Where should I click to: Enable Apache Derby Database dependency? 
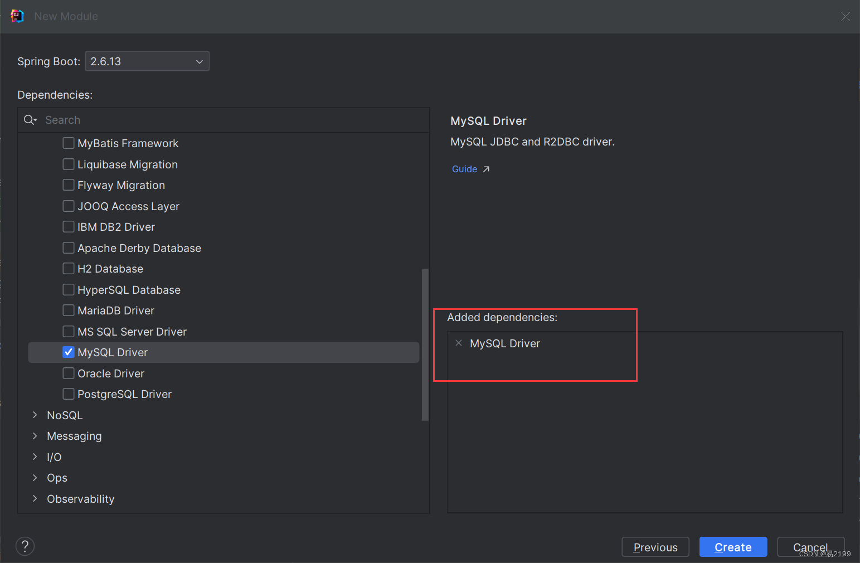pos(69,247)
